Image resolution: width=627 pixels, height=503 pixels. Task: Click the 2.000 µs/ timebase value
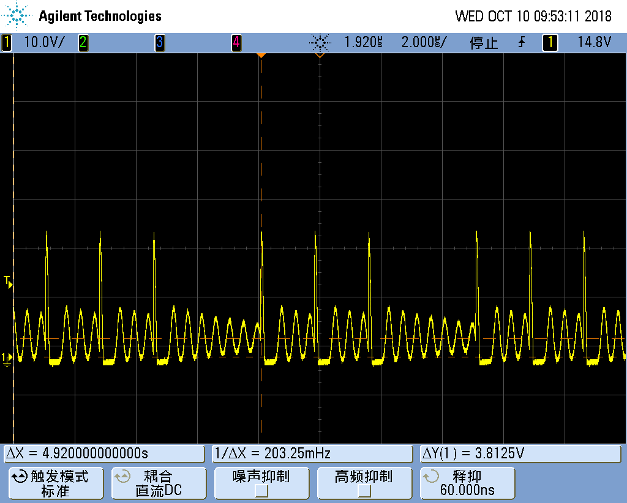pos(424,42)
